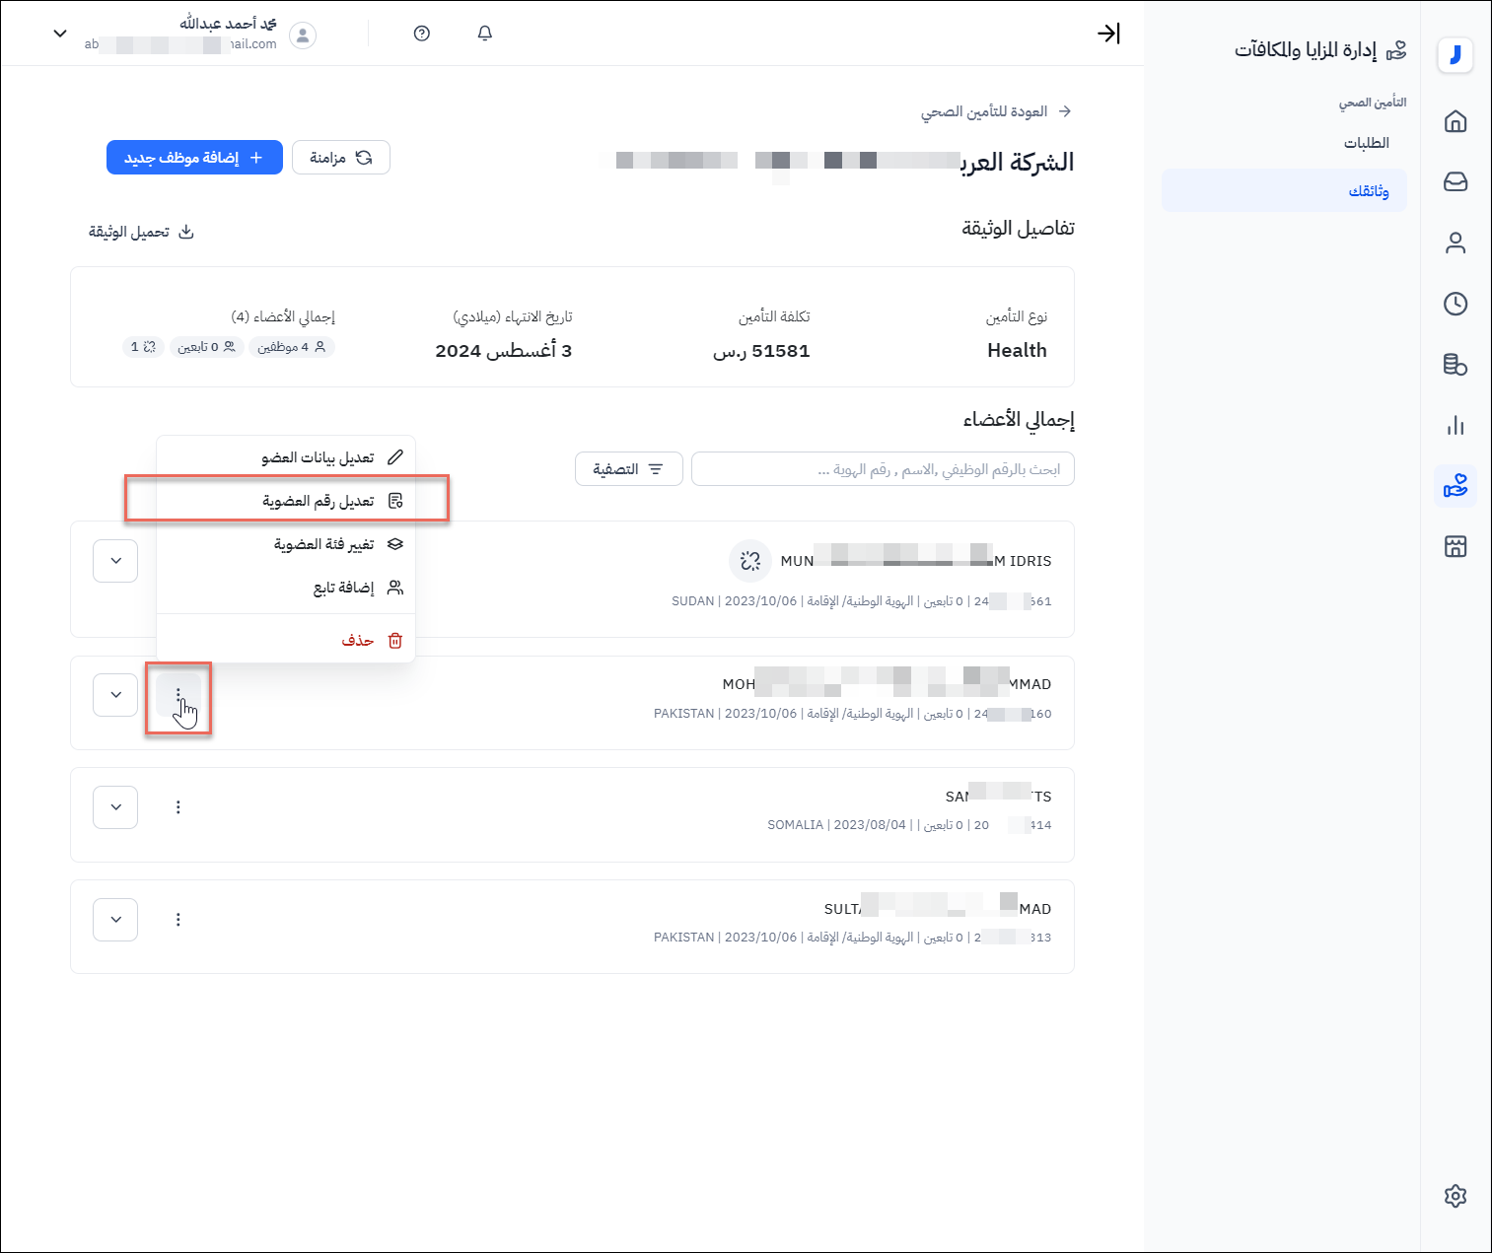Click the clock attendance sidebar icon
The width and height of the screenshot is (1492, 1253).
1455,304
